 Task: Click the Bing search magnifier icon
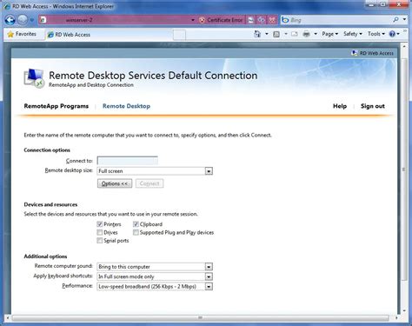click(x=395, y=20)
